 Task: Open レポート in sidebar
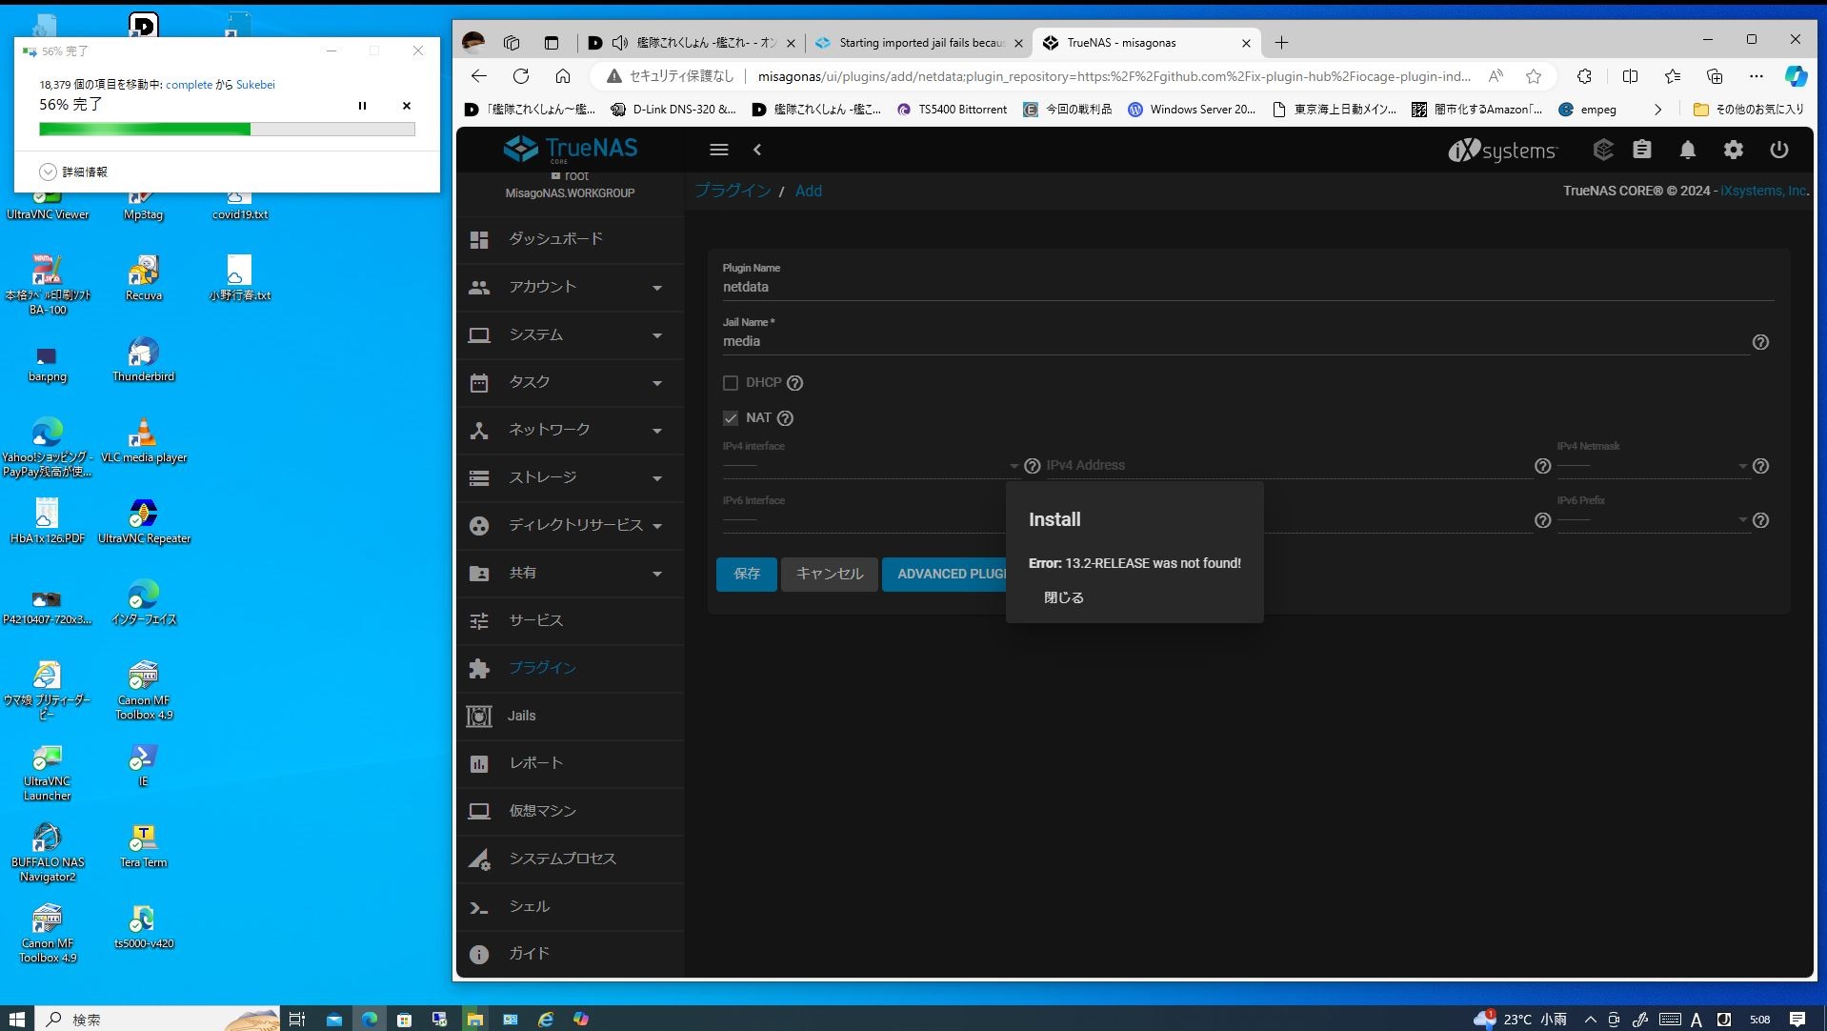tap(571, 763)
